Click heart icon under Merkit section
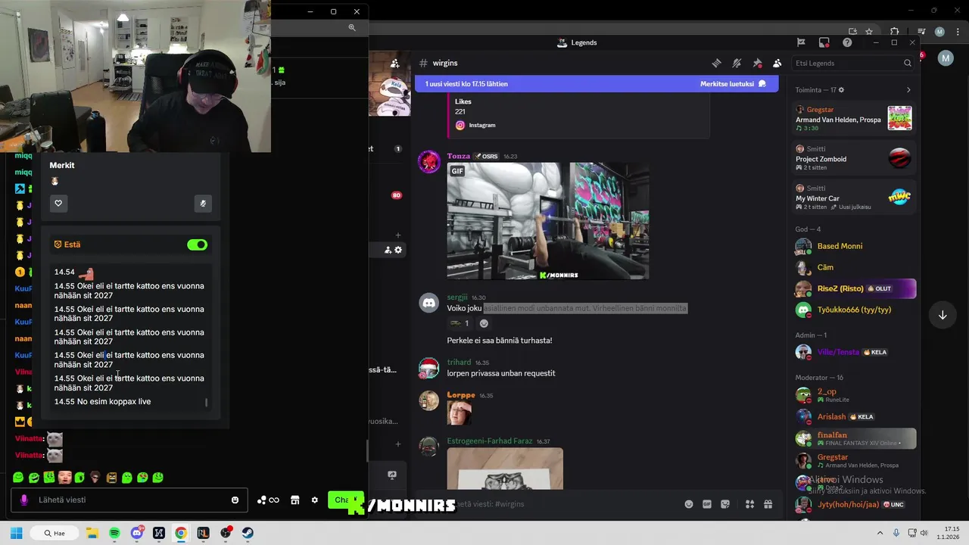This screenshot has height=545, width=969. pos(58,203)
